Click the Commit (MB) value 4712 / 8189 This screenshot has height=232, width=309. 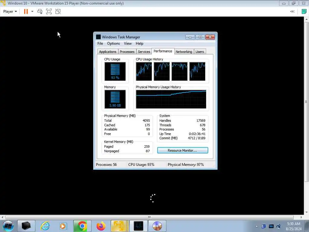[196, 138]
